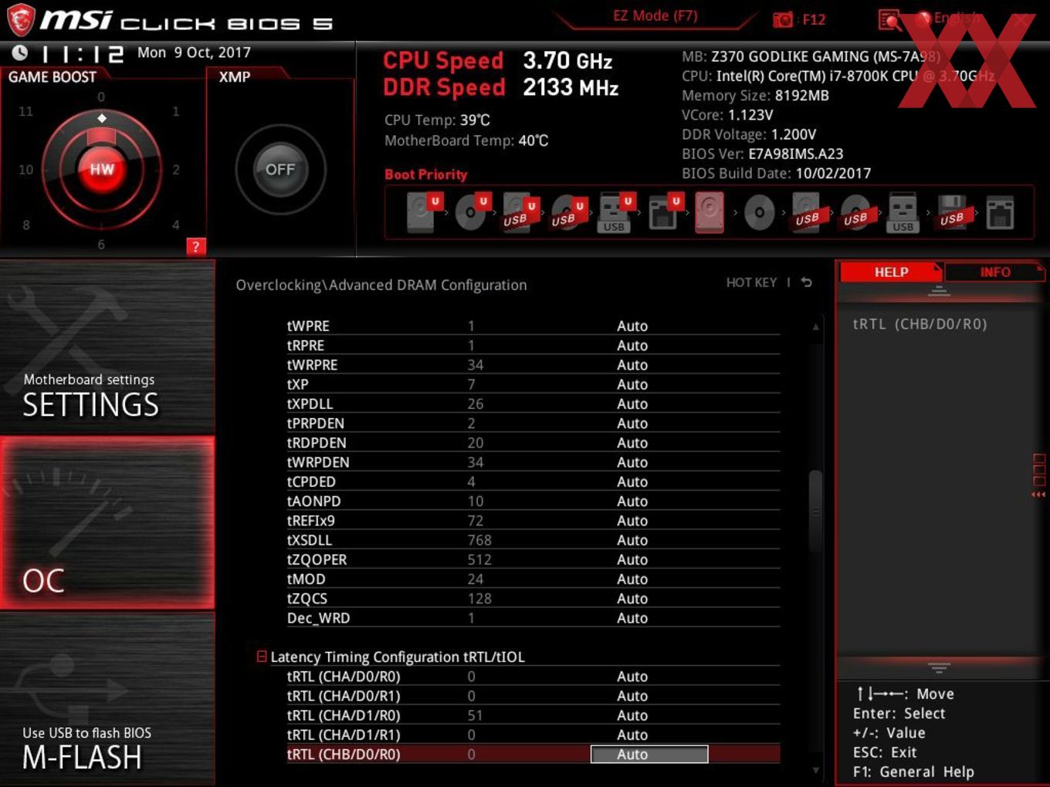
Task: Select the UEFI USB key boot icon
Action: point(616,212)
